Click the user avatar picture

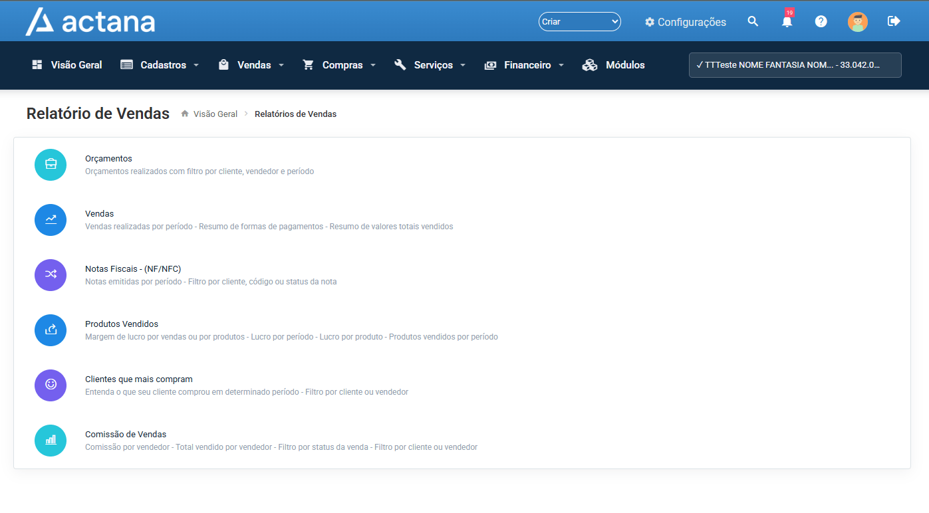click(x=858, y=21)
